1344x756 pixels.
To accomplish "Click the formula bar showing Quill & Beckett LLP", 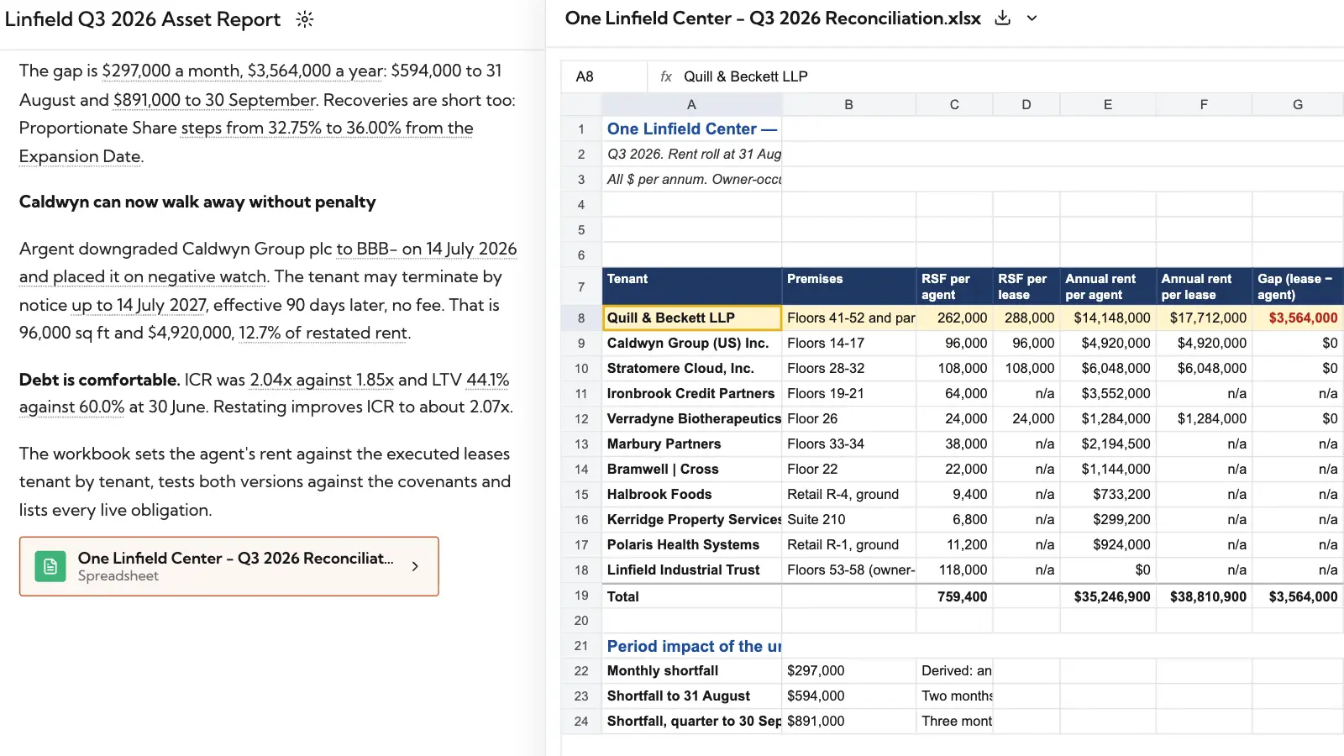I will [x=995, y=76].
